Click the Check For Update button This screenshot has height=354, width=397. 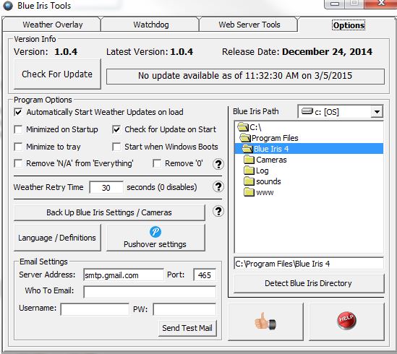tap(57, 74)
